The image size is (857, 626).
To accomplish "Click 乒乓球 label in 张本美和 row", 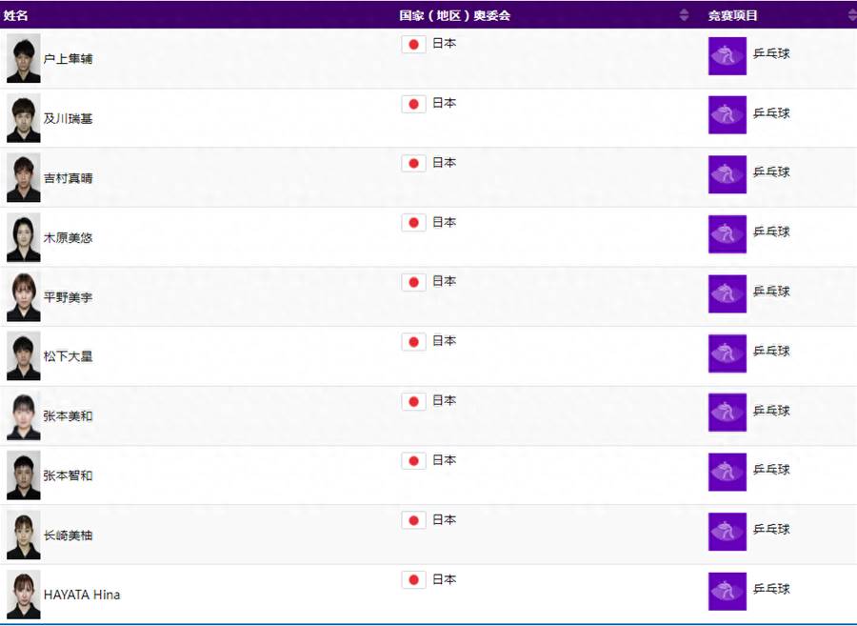I will click(x=771, y=410).
